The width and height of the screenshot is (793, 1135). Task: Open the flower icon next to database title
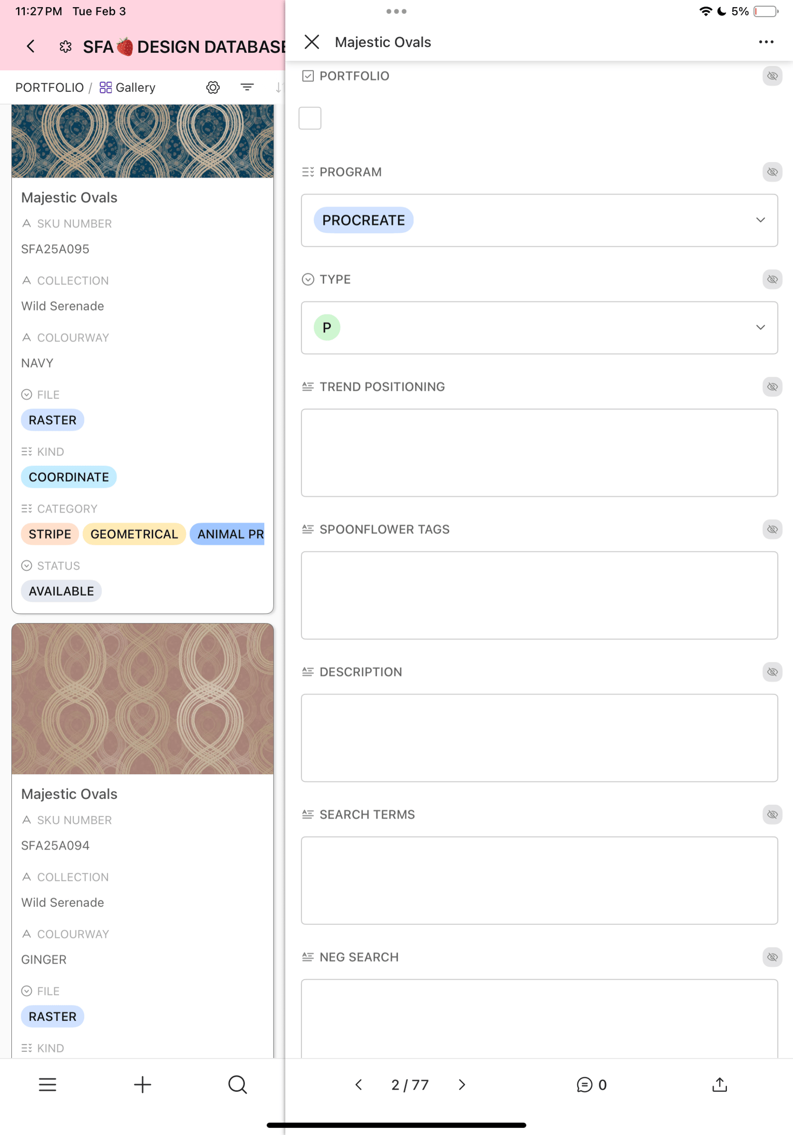point(66,46)
